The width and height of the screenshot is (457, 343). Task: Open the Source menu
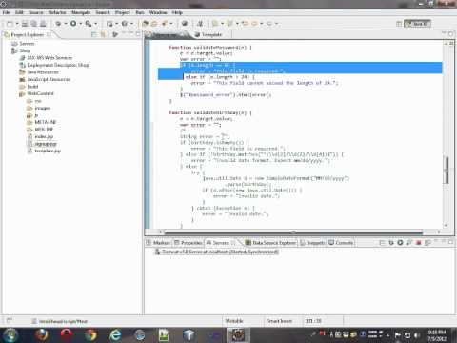36,12
